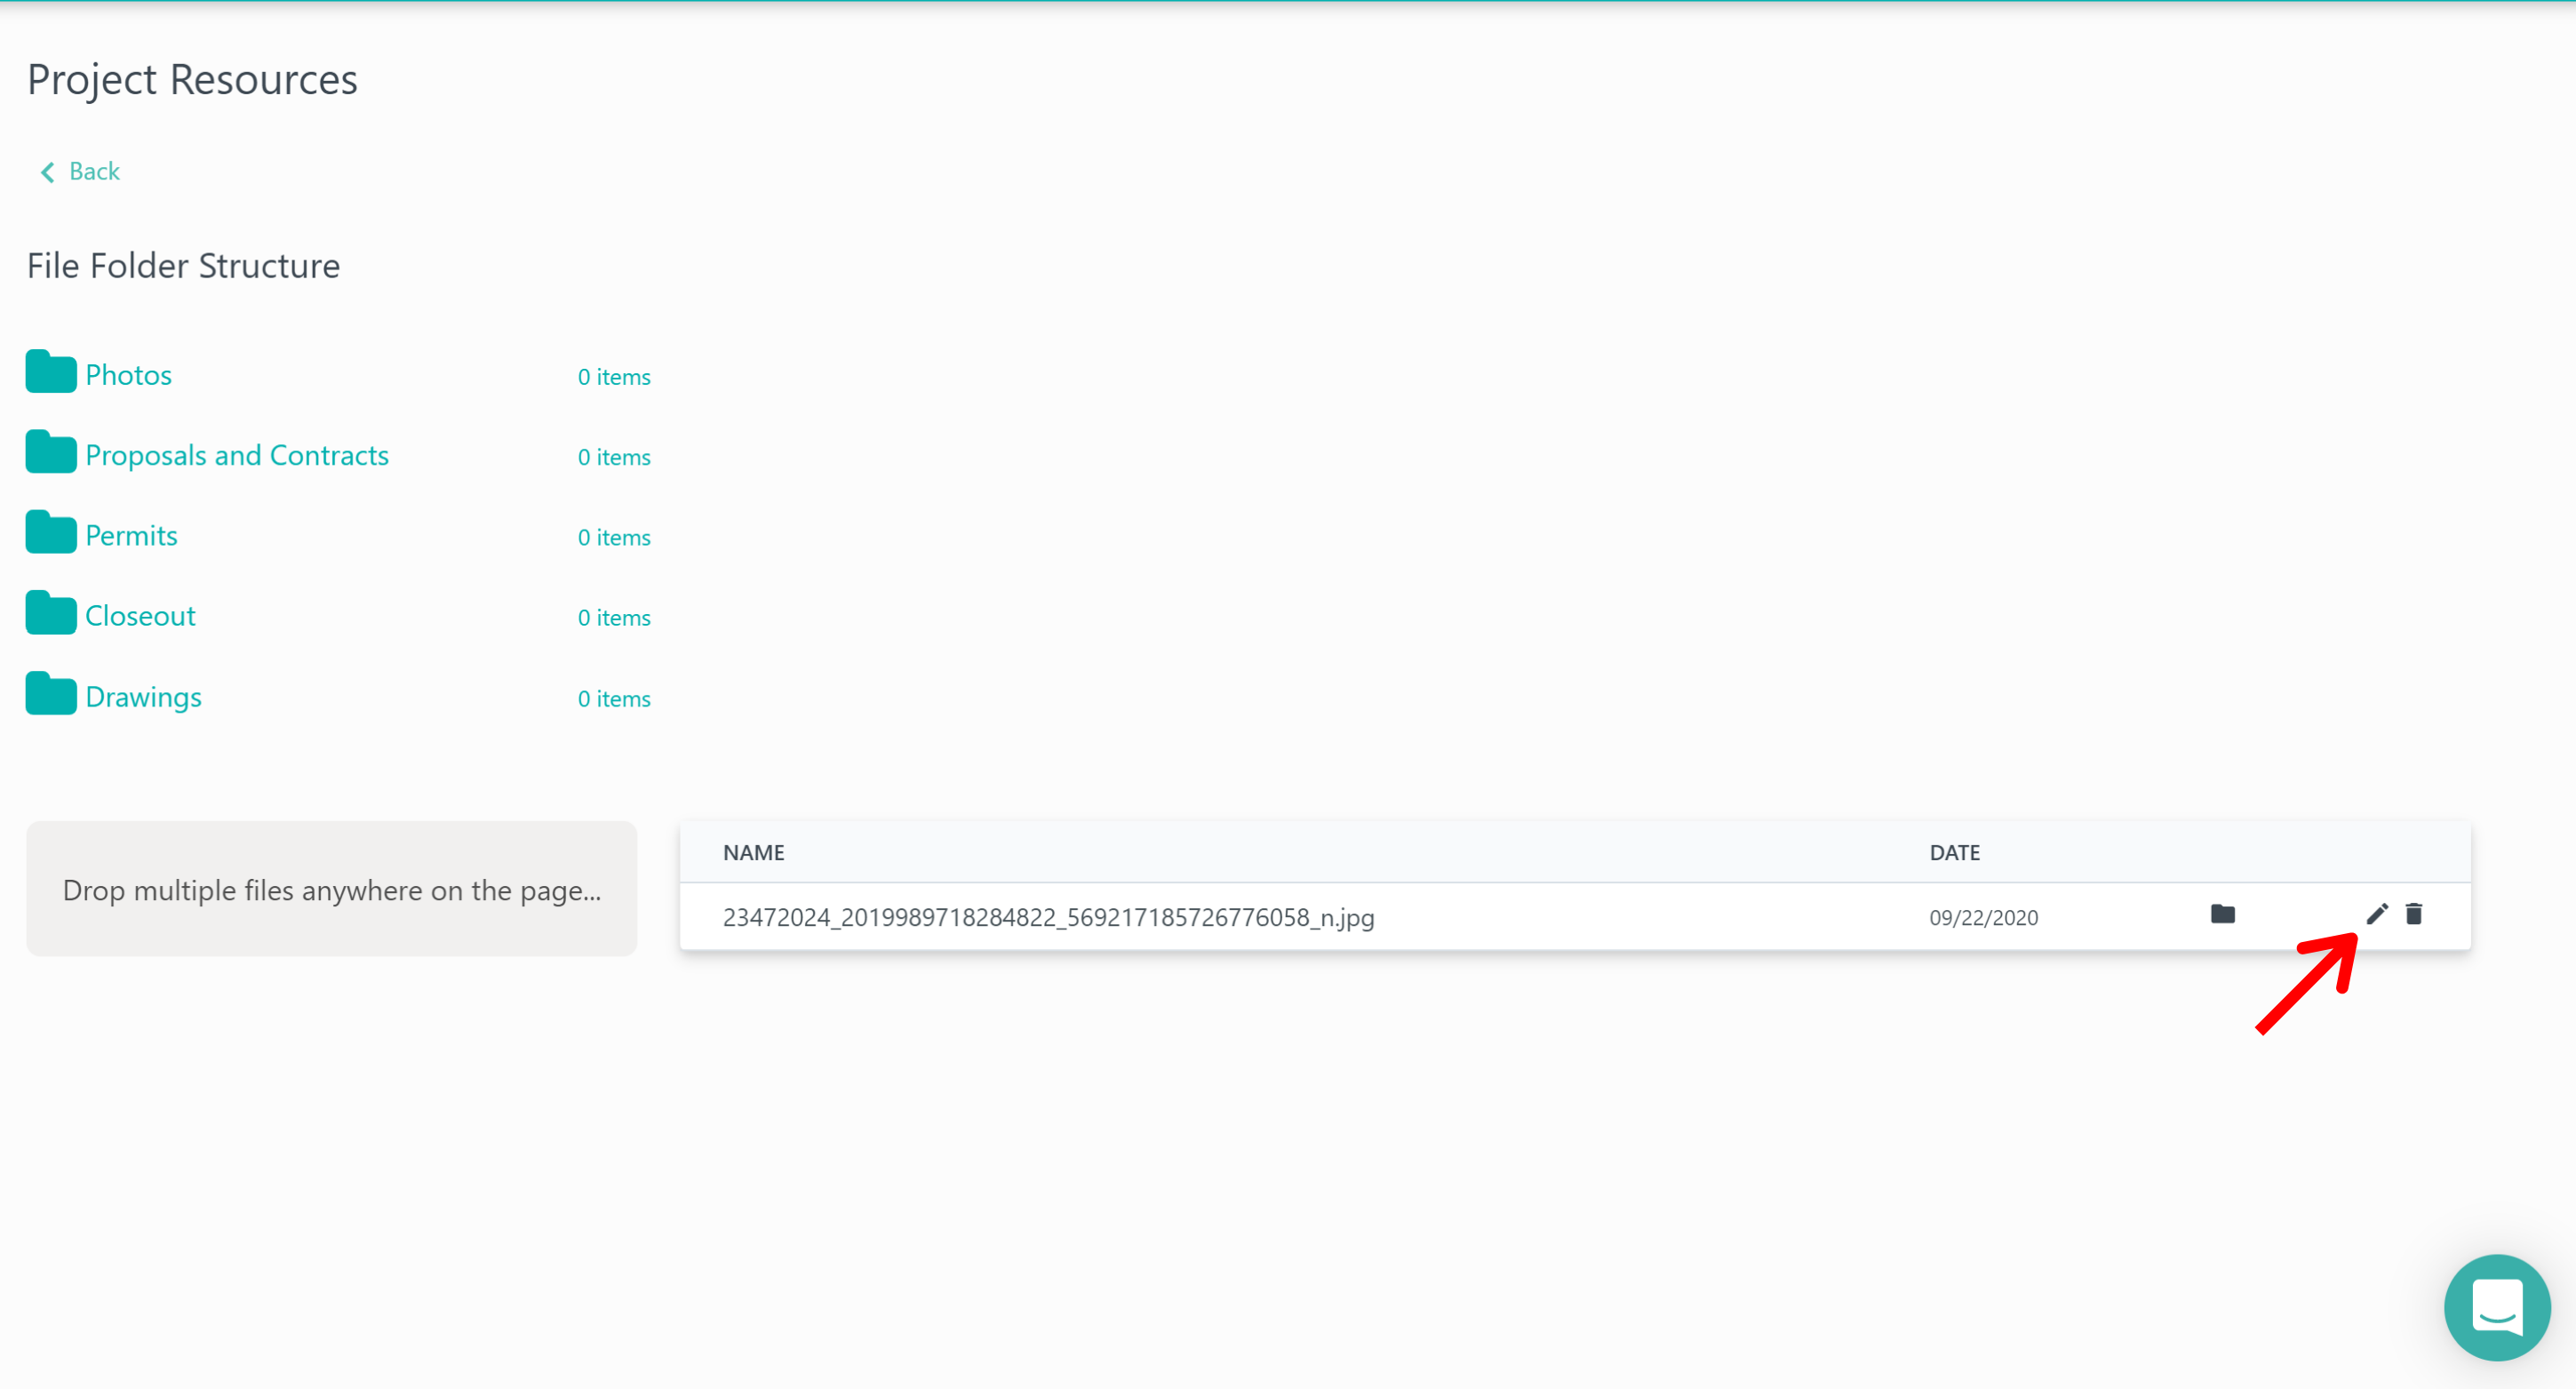The image size is (2576, 1389).
Task: Open the Photos folder link
Action: click(128, 375)
